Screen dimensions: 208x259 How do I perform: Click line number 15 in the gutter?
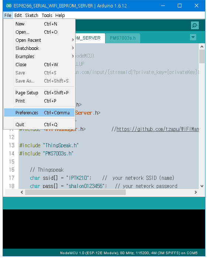[x=12, y=162]
